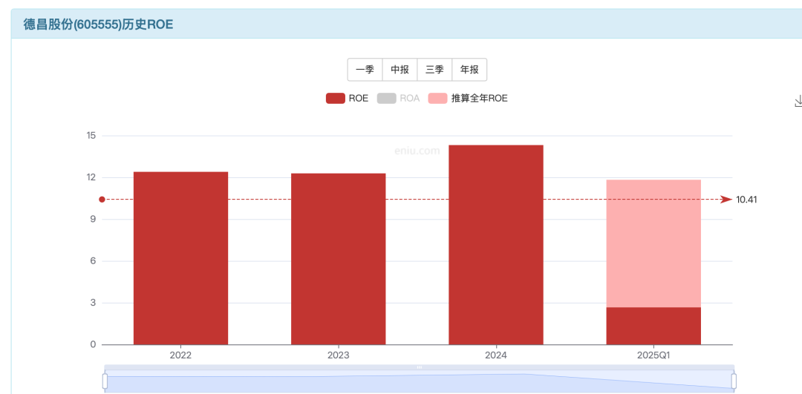This screenshot has width=802, height=394.
Task: Open the 三季 report tab
Action: (x=434, y=70)
